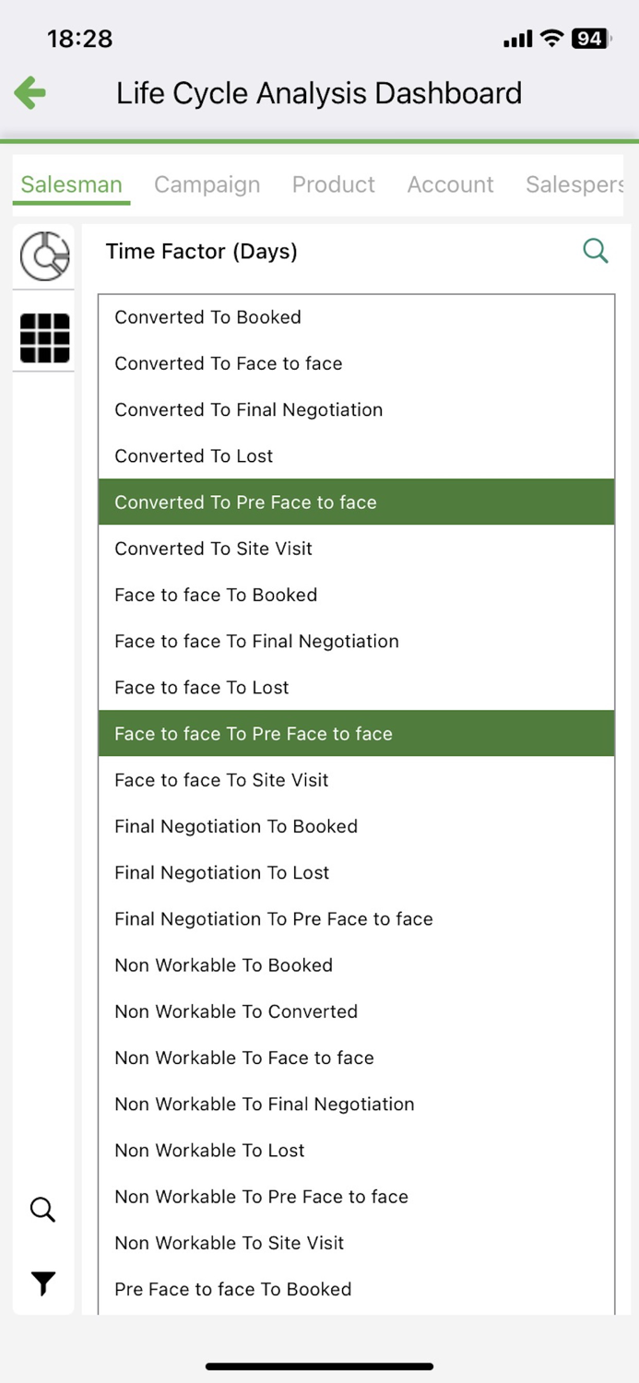
Task: Open search from the bottom sidebar magnifier
Action: point(42,1210)
